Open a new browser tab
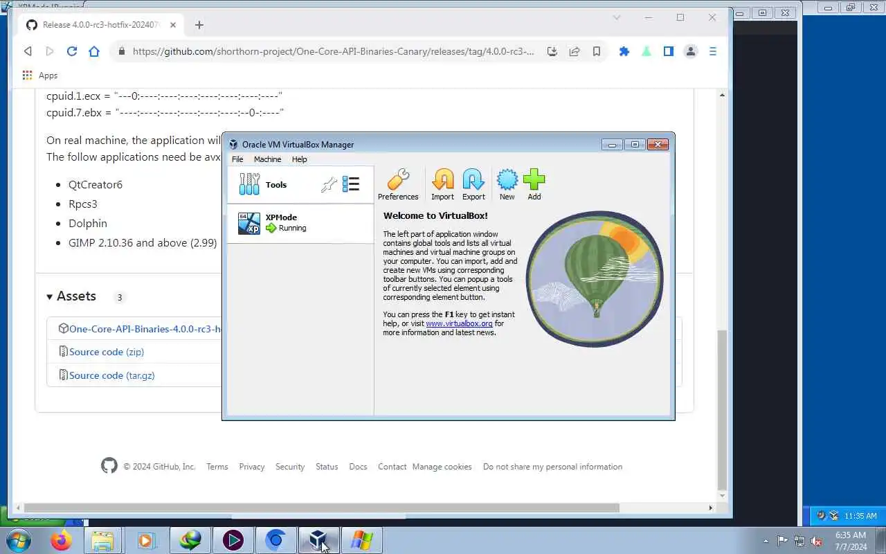 (x=199, y=25)
